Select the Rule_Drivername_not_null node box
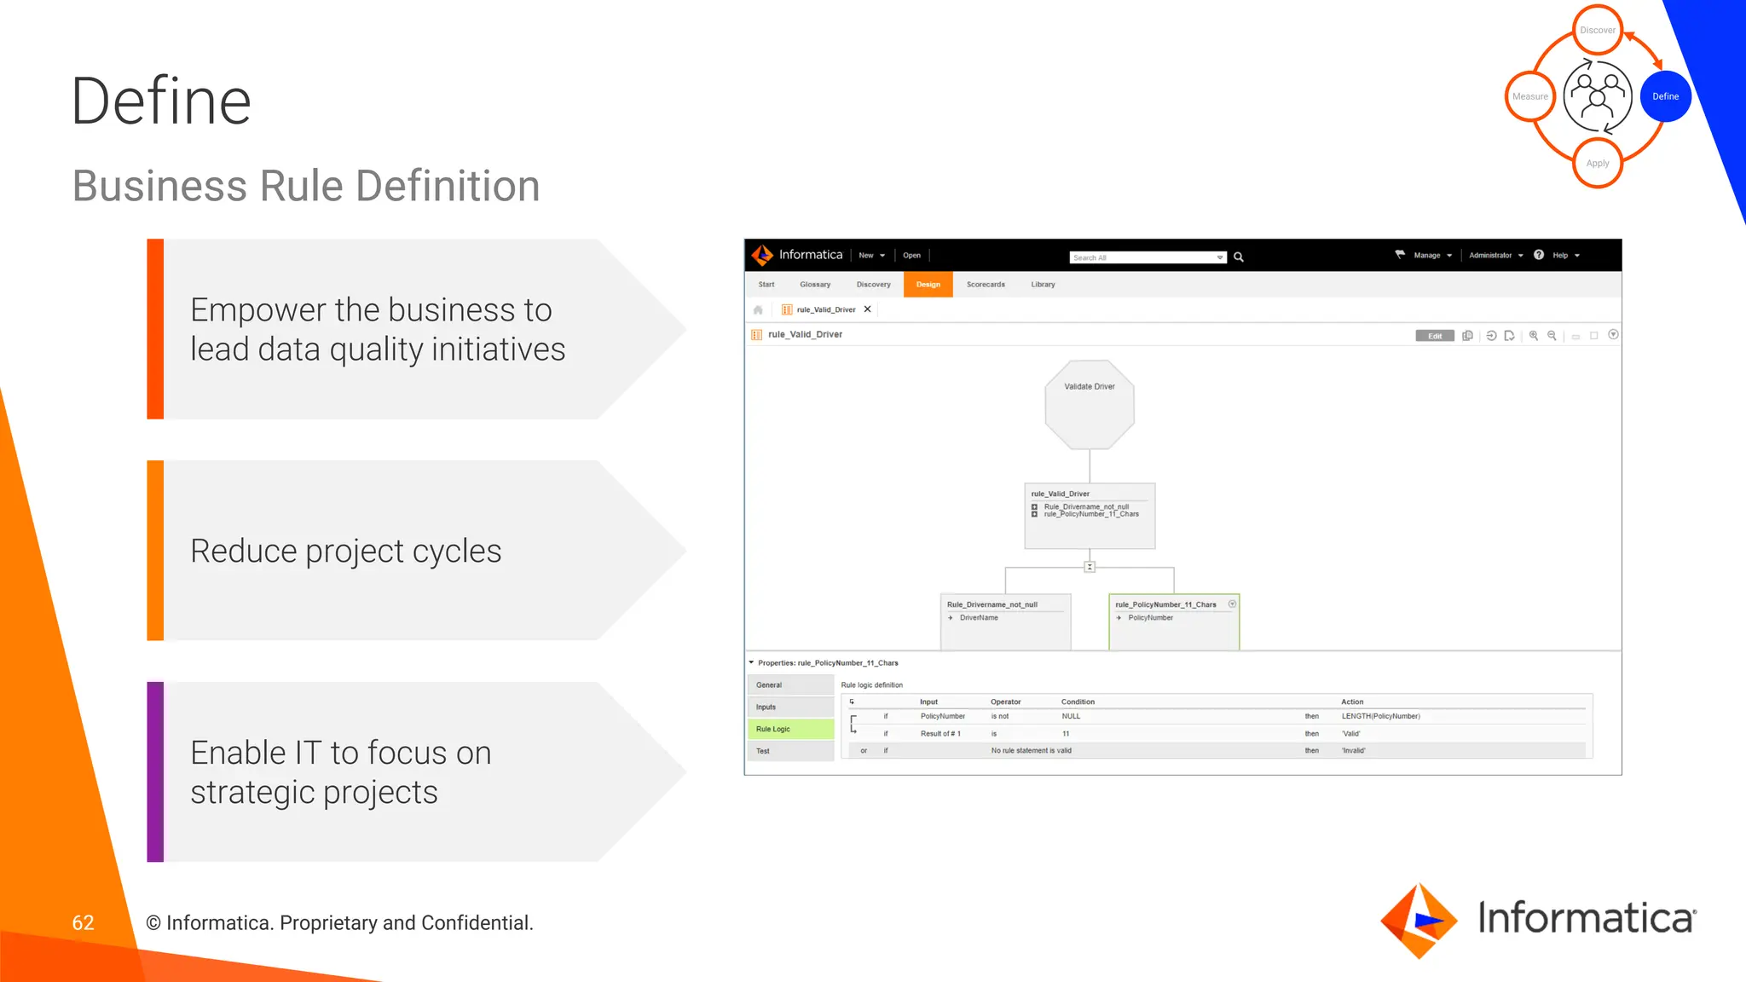Image resolution: width=1746 pixels, height=982 pixels. pyautogui.click(x=1005, y=621)
